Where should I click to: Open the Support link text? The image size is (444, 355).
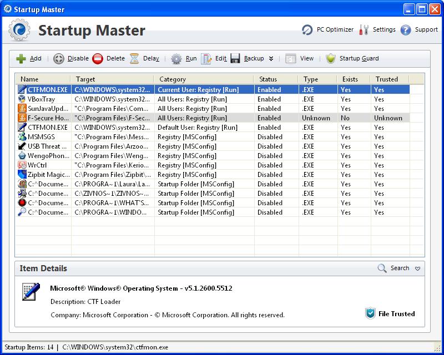pyautogui.click(x=426, y=29)
